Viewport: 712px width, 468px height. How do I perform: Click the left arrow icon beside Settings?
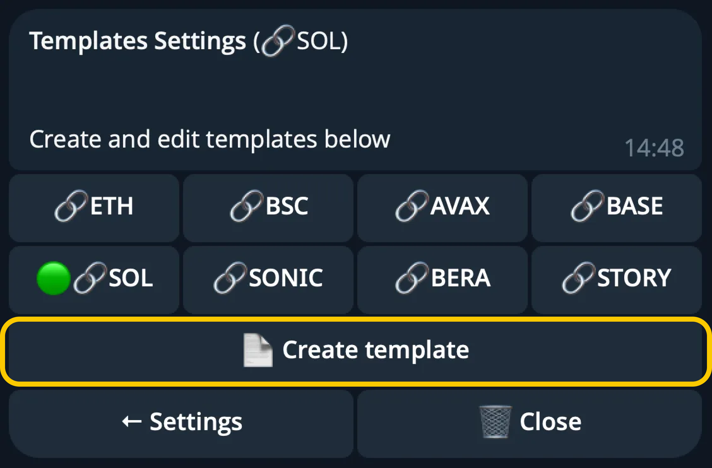pos(132,422)
